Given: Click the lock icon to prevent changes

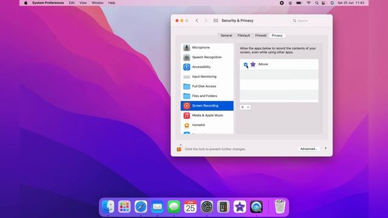Looking at the screenshot, I should pos(179,148).
